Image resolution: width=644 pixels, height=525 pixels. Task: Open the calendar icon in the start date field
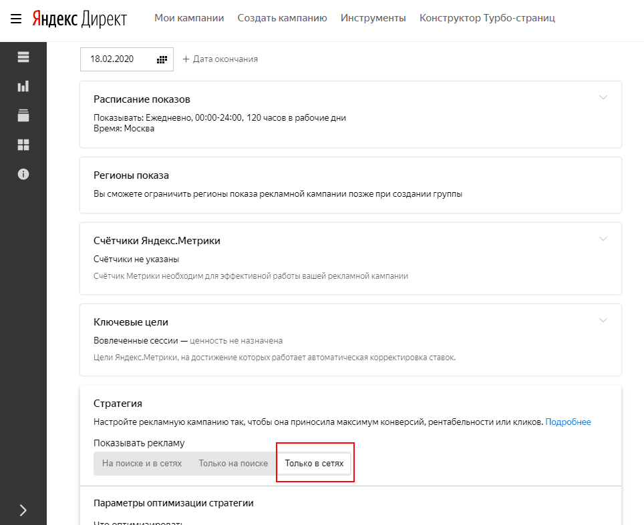pyautogui.click(x=162, y=59)
